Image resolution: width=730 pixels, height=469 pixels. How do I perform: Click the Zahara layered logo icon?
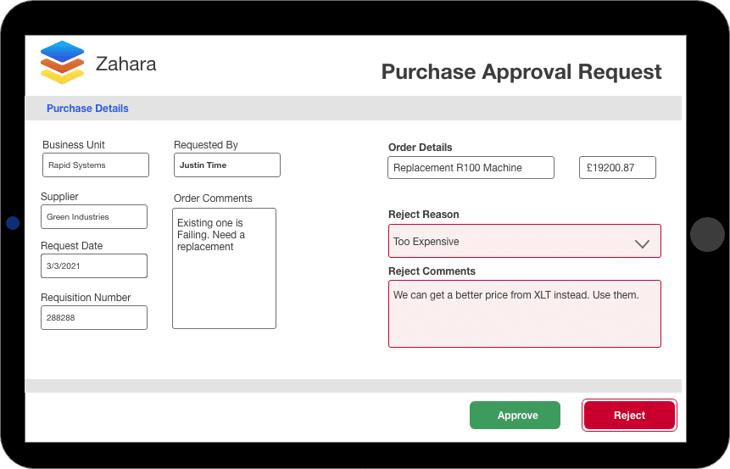click(62, 63)
